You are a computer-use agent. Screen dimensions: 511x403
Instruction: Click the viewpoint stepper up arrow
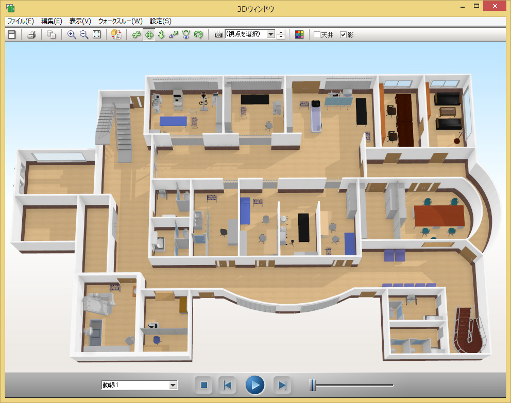point(281,32)
